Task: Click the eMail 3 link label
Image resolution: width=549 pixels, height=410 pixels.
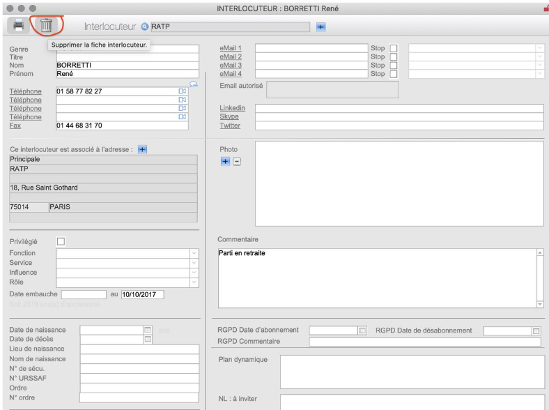Action: pos(231,65)
